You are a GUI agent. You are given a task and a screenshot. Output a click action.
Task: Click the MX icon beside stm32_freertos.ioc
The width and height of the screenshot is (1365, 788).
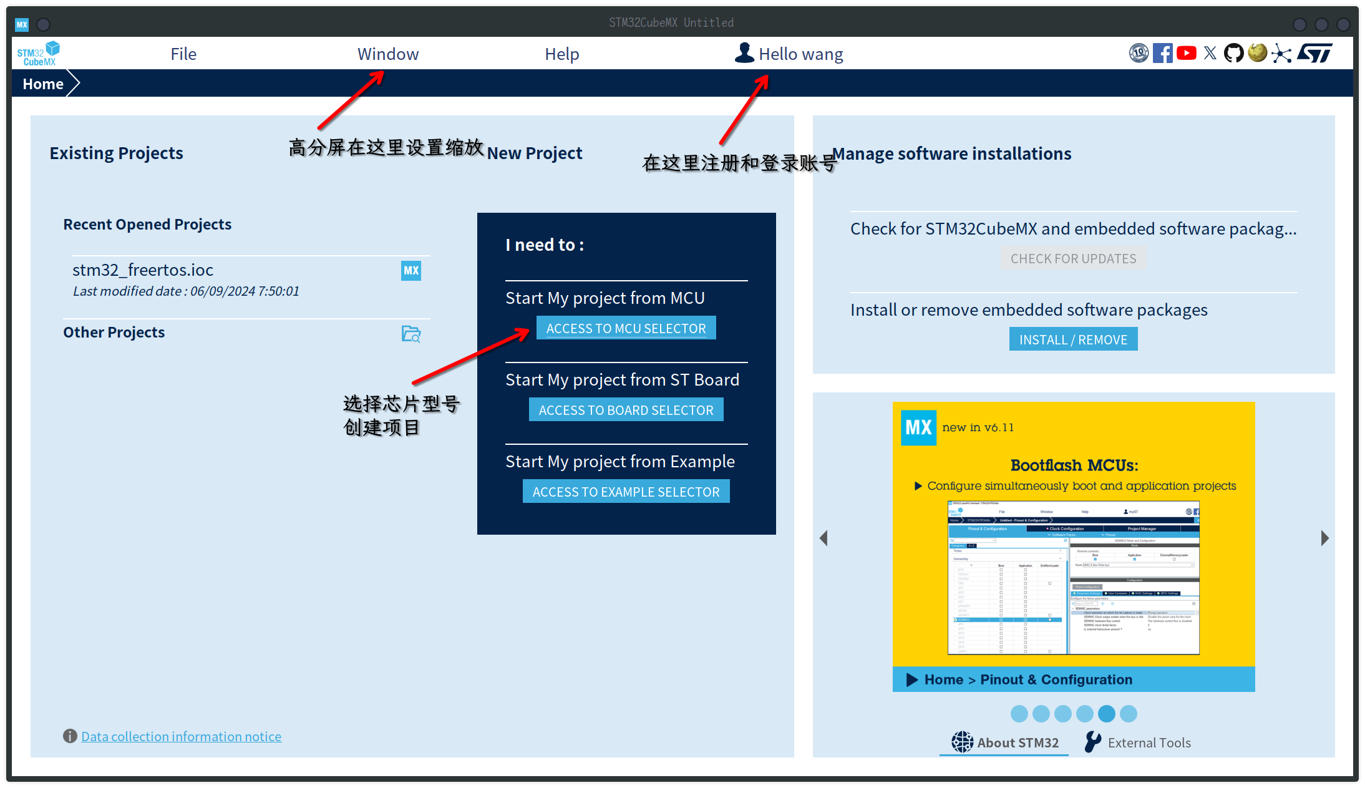point(410,270)
